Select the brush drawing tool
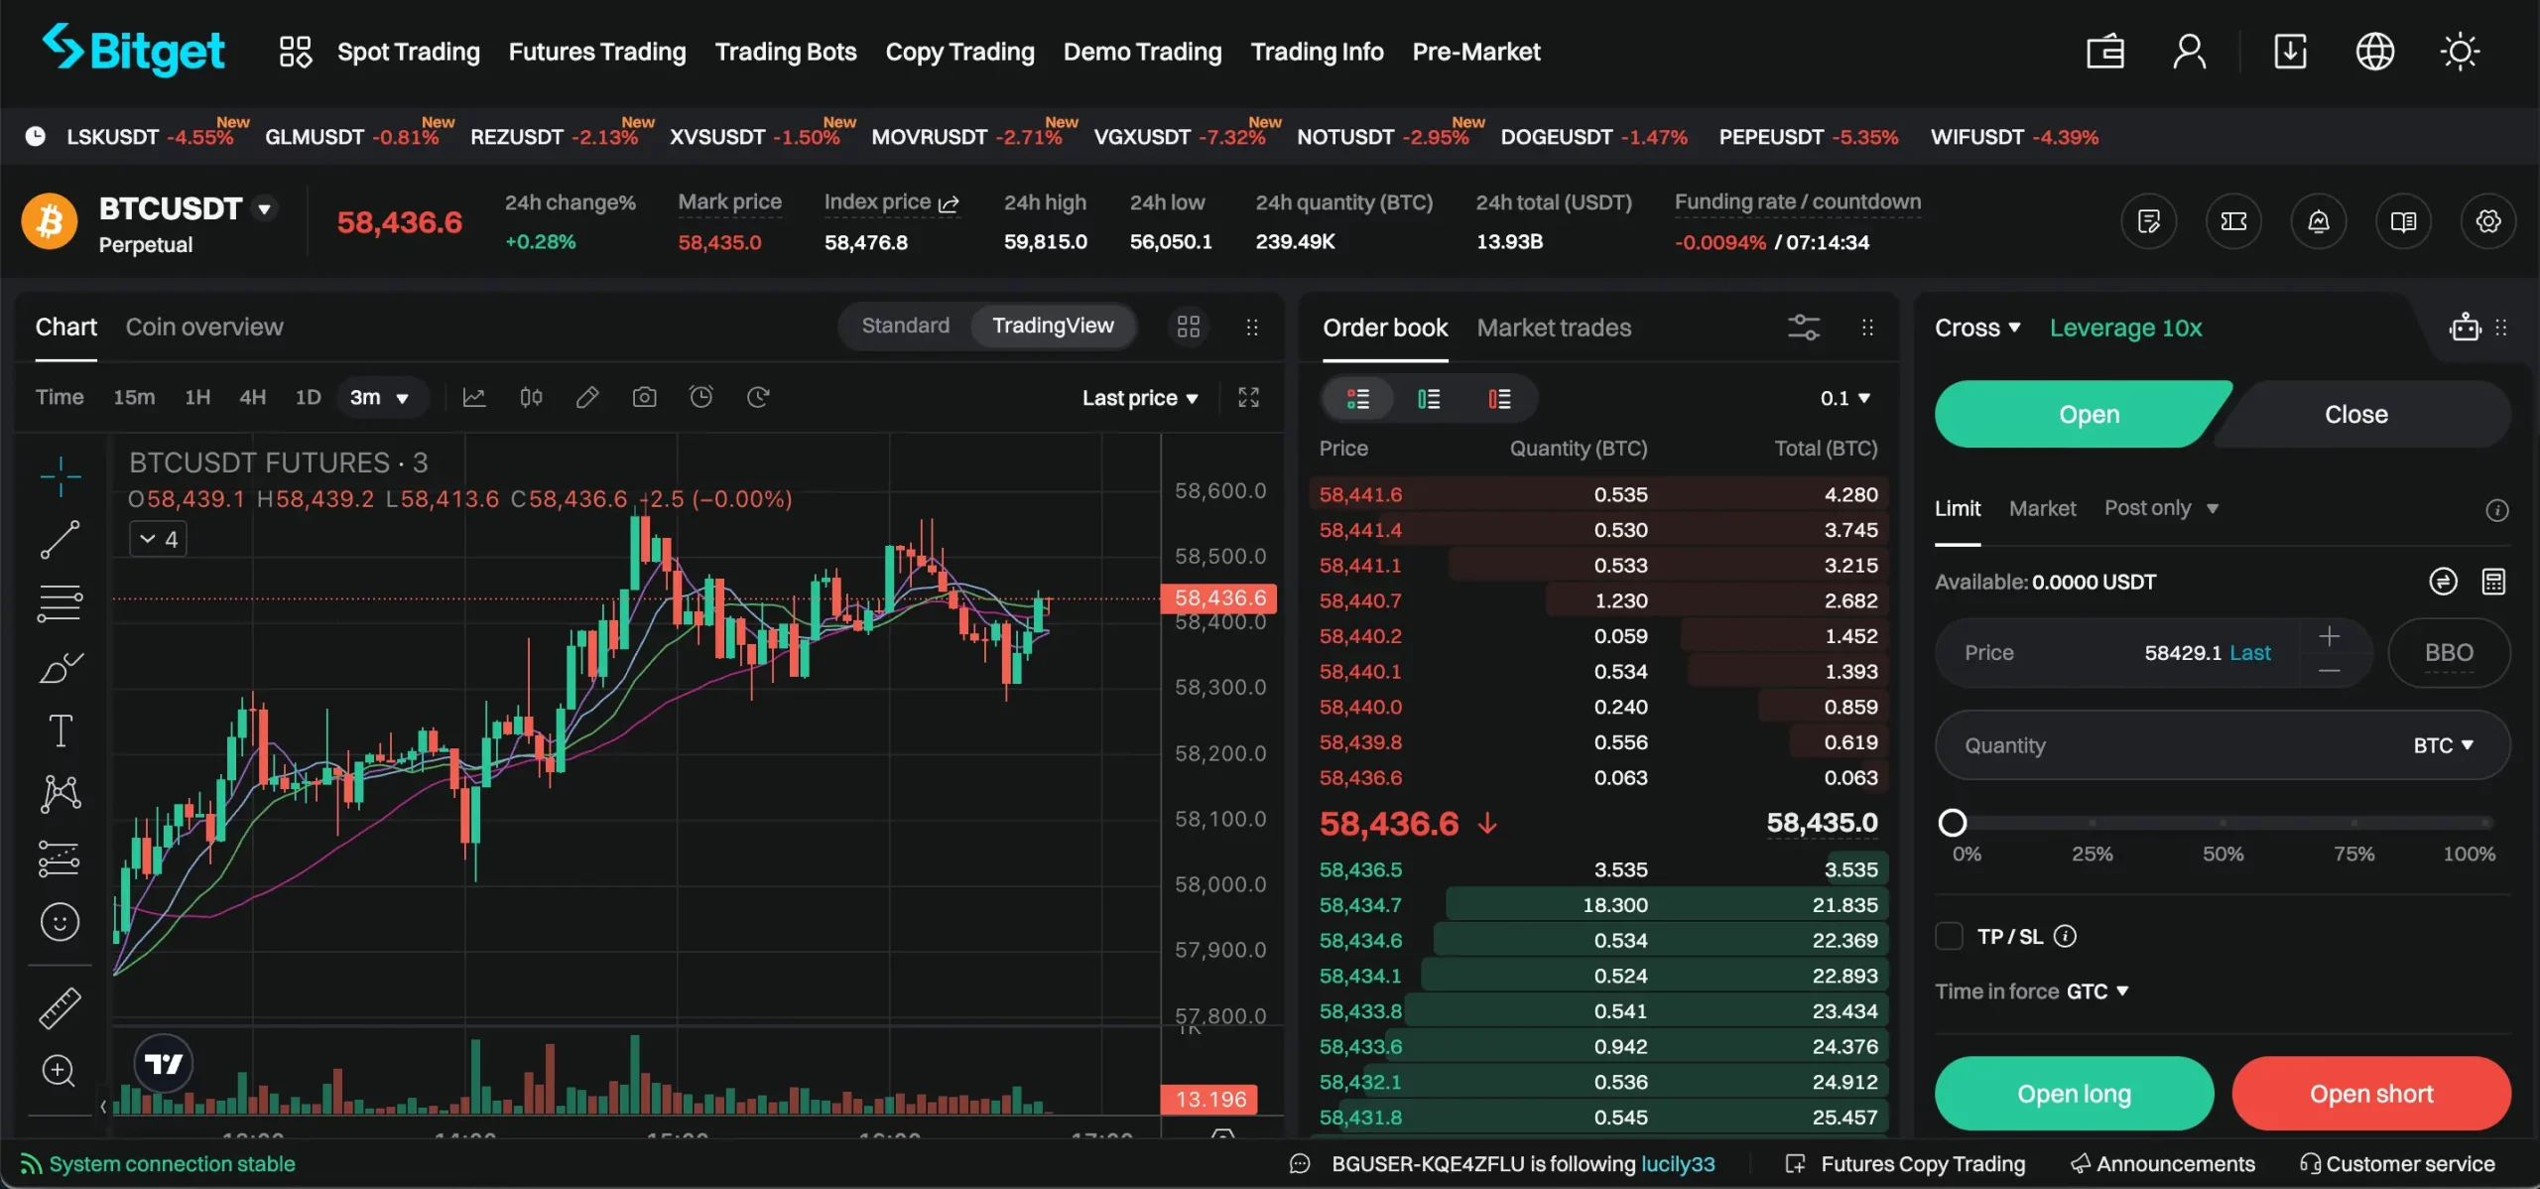This screenshot has height=1189, width=2540. (x=61, y=667)
